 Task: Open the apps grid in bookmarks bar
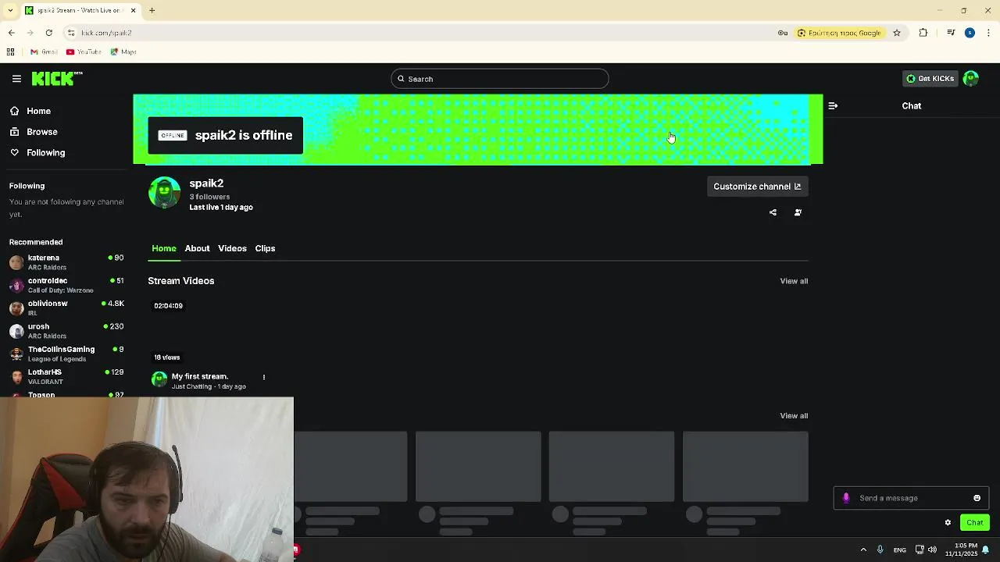pos(11,52)
